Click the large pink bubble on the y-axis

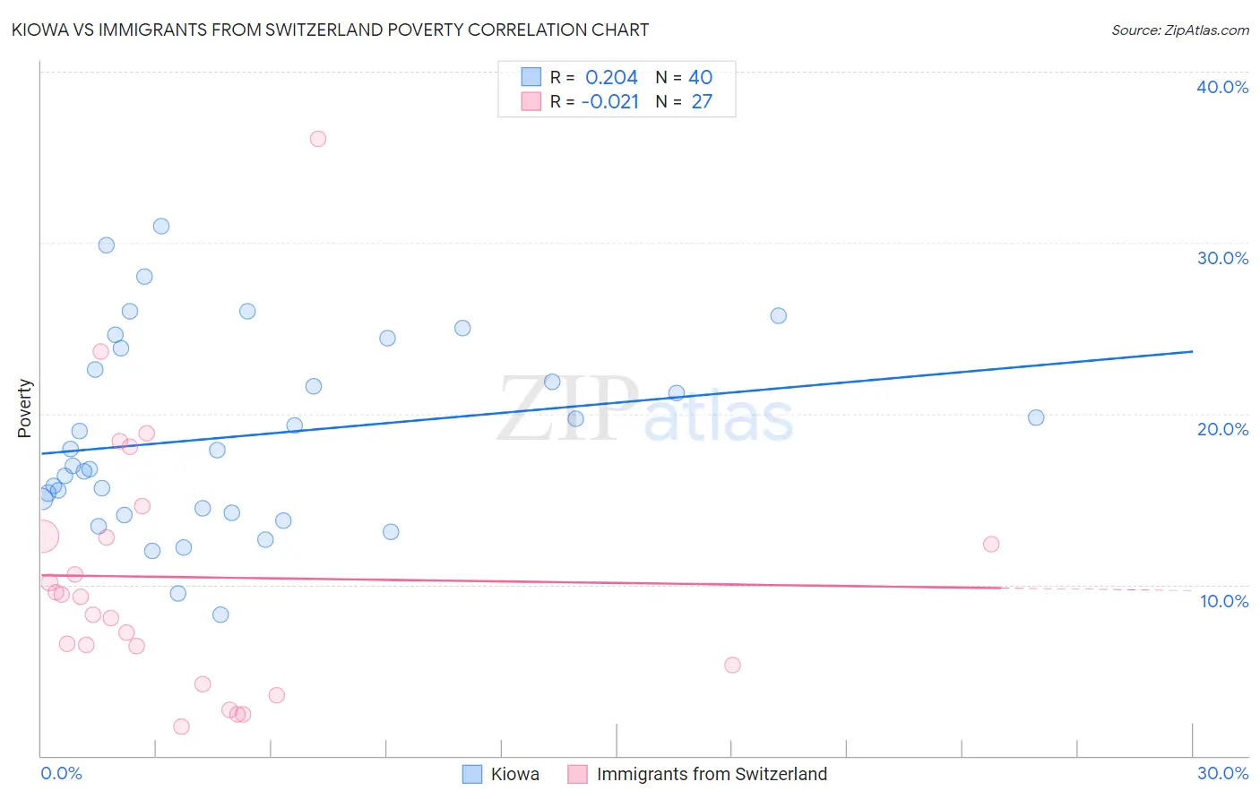(41, 537)
